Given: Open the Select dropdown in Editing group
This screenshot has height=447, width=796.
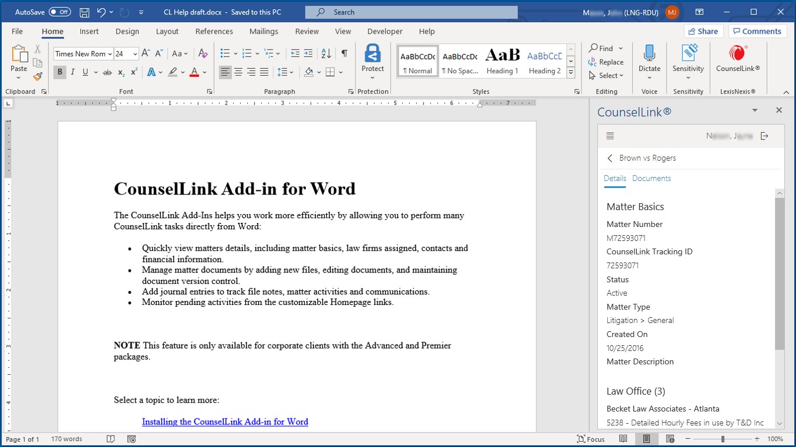Looking at the screenshot, I should (606, 76).
